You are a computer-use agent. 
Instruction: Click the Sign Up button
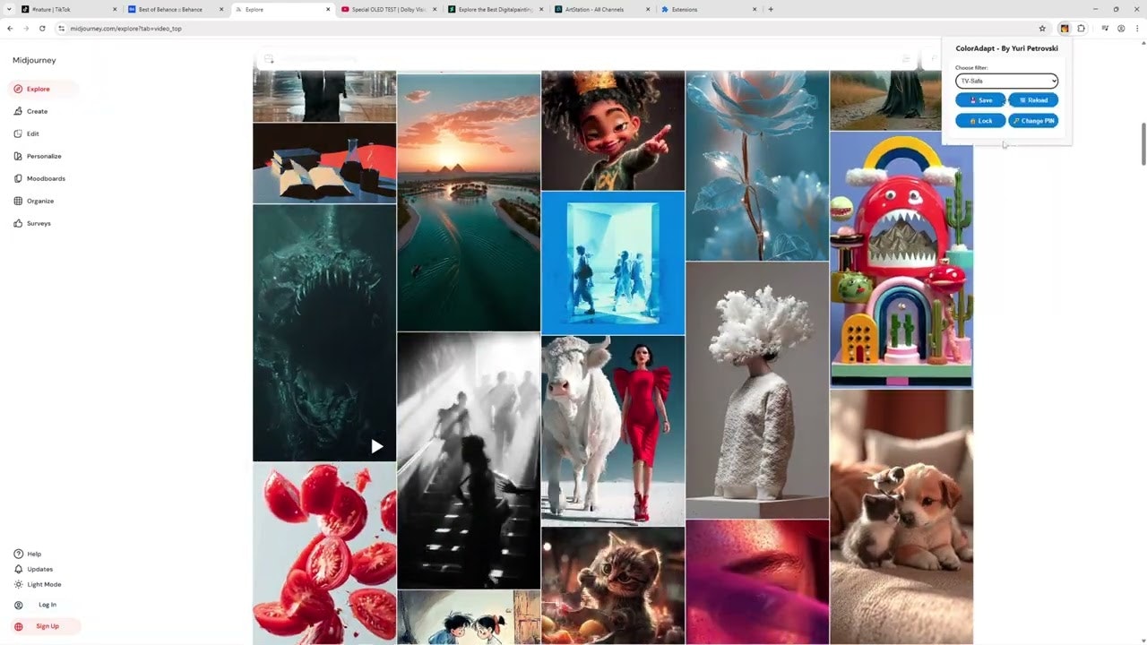[47, 625]
